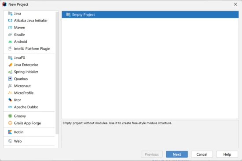Select the 'MicroProfile' list label
The height and width of the screenshot is (161, 242).
[24, 93]
